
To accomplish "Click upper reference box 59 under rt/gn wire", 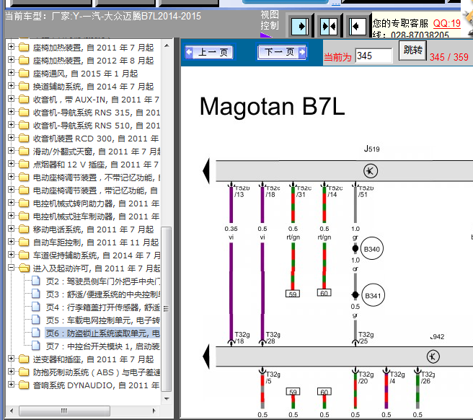I will (x=293, y=294).
